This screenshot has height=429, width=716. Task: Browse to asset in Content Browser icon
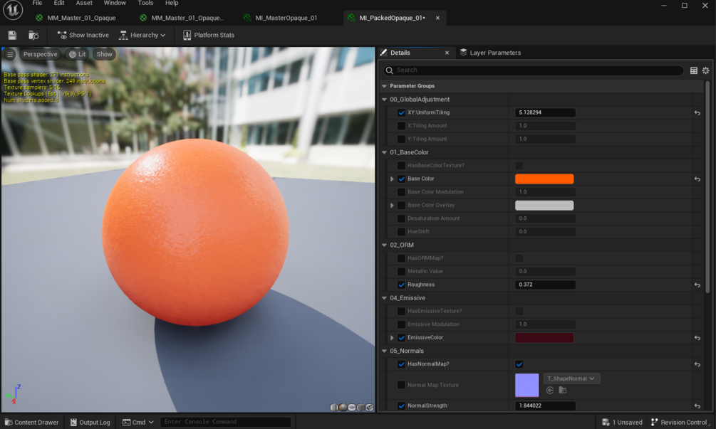pyautogui.click(x=33, y=35)
